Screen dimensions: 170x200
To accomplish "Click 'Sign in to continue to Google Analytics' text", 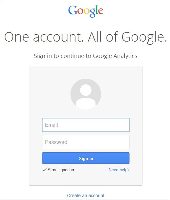I will coord(85,56).
